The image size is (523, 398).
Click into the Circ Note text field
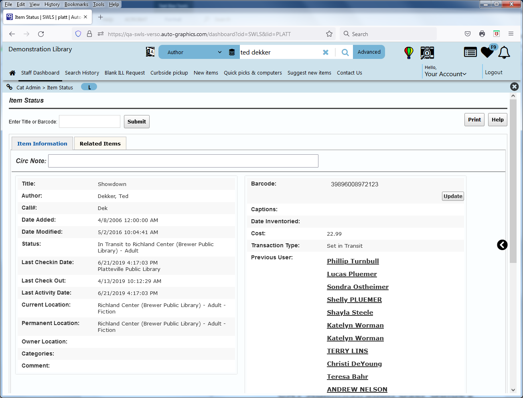pyautogui.click(x=183, y=161)
